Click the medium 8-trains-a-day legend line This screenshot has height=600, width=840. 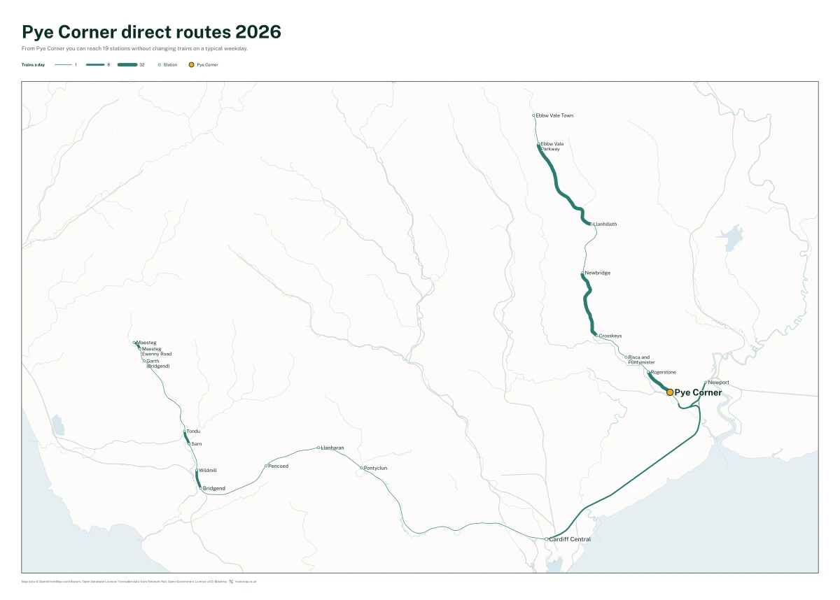click(x=95, y=64)
